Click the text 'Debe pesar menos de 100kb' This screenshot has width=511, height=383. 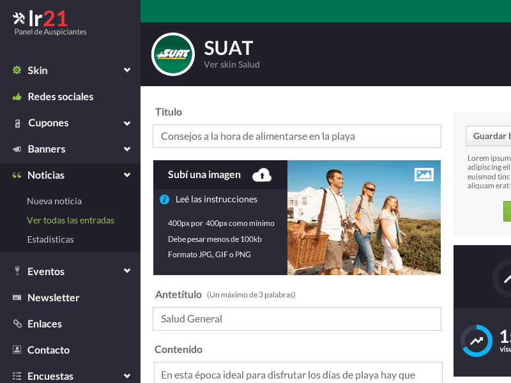(215, 239)
